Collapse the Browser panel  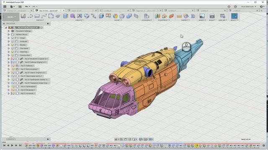(x=4, y=23)
